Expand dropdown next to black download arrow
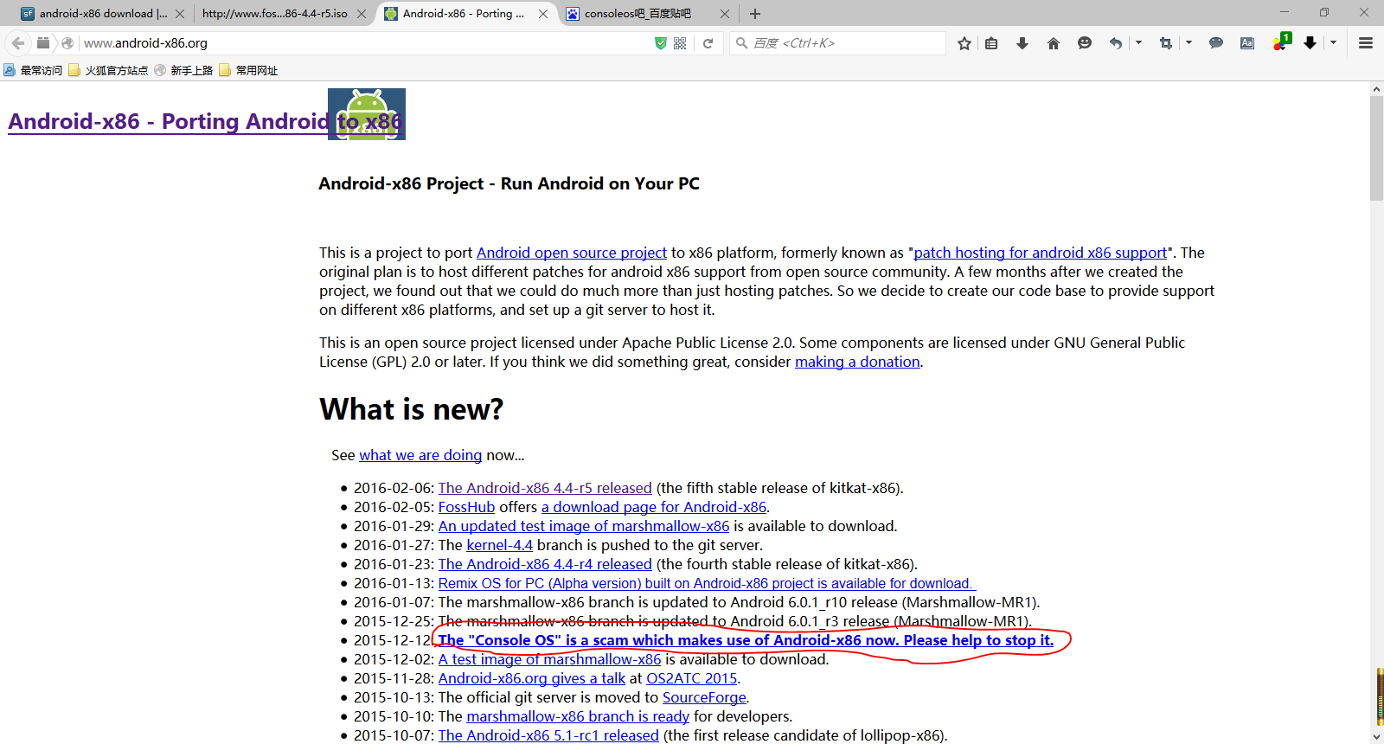This screenshot has height=744, width=1384. [1333, 43]
